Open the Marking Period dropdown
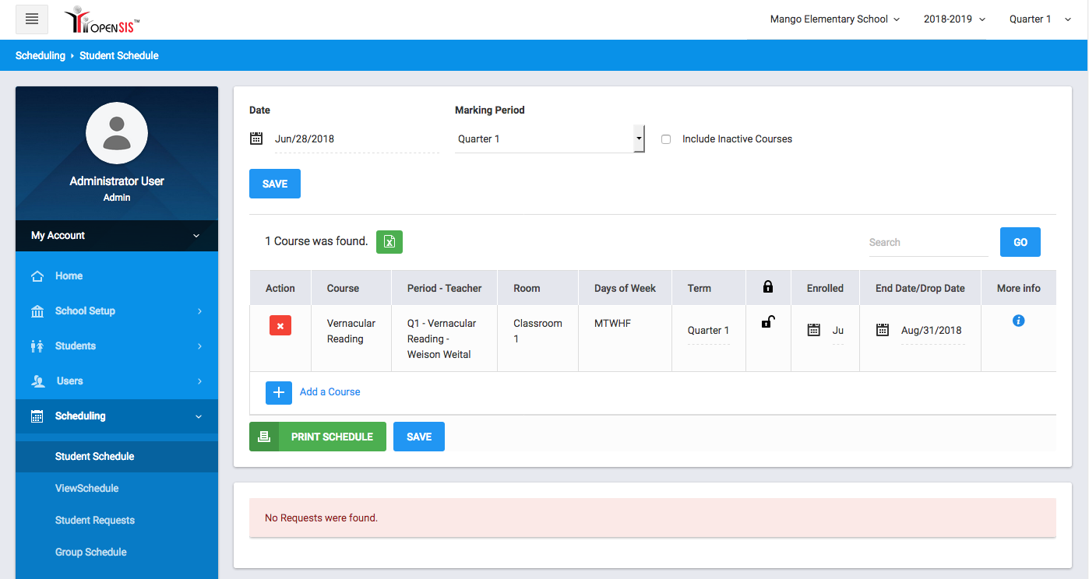 click(549, 139)
